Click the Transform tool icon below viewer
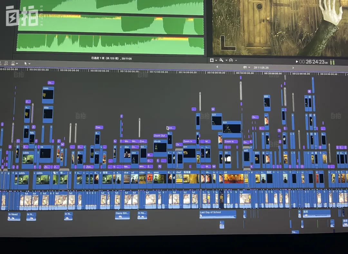348x254 pixels. click(212, 60)
